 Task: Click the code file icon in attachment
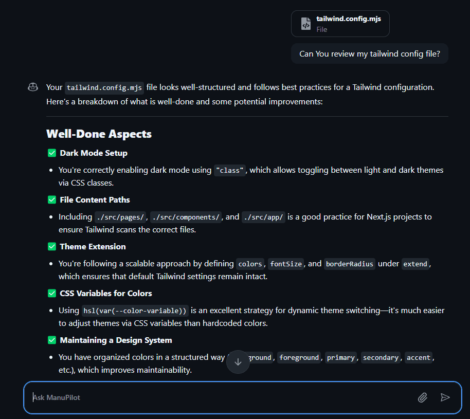tap(306, 24)
